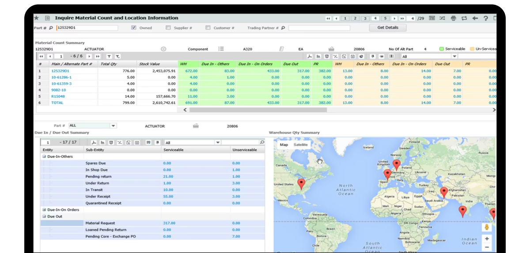Apply filter in the Material Count Summary grid toolbar
Screen dimensions: 530x253
coord(109,56)
